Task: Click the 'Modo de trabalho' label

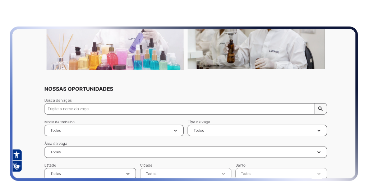Action: tap(59, 122)
